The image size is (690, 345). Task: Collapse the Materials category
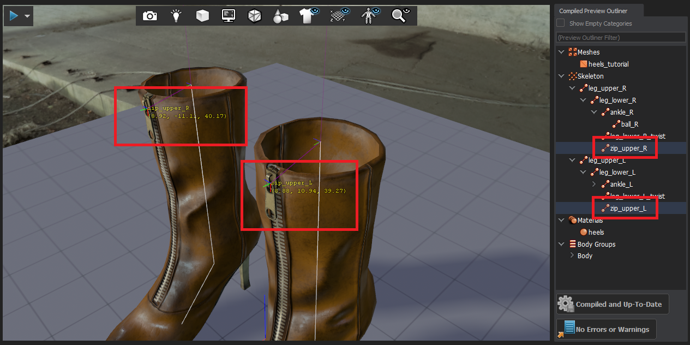[x=561, y=221]
